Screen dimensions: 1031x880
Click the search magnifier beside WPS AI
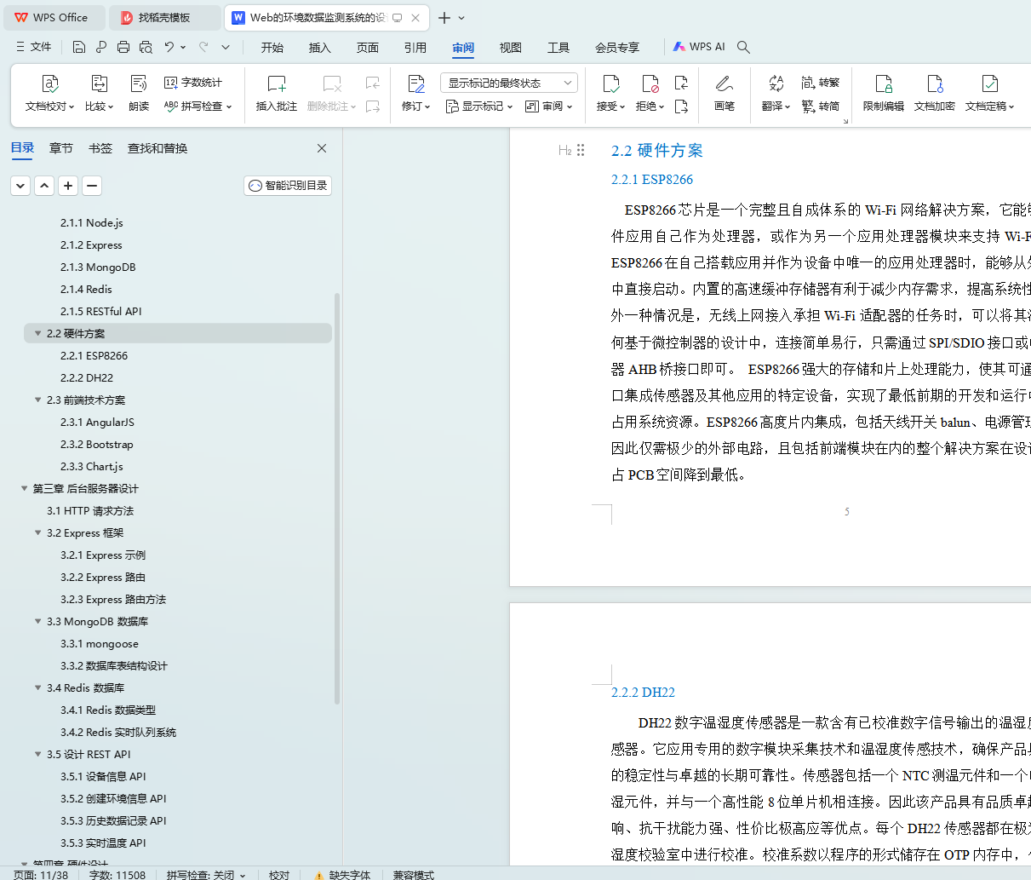[743, 48]
